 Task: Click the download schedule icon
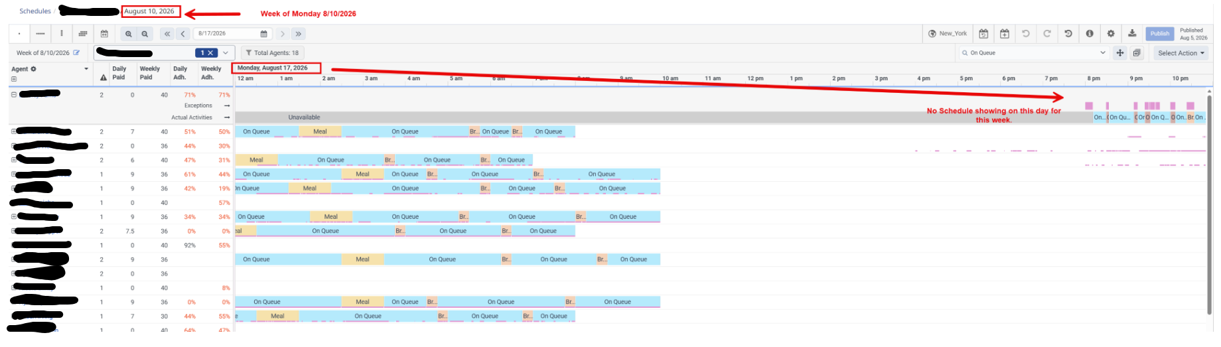(1132, 34)
